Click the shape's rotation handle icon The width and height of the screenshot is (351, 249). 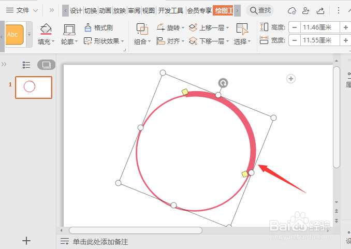(223, 83)
